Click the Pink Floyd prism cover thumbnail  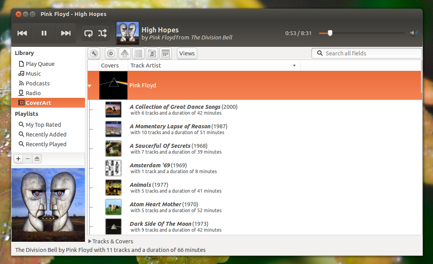pyautogui.click(x=113, y=85)
